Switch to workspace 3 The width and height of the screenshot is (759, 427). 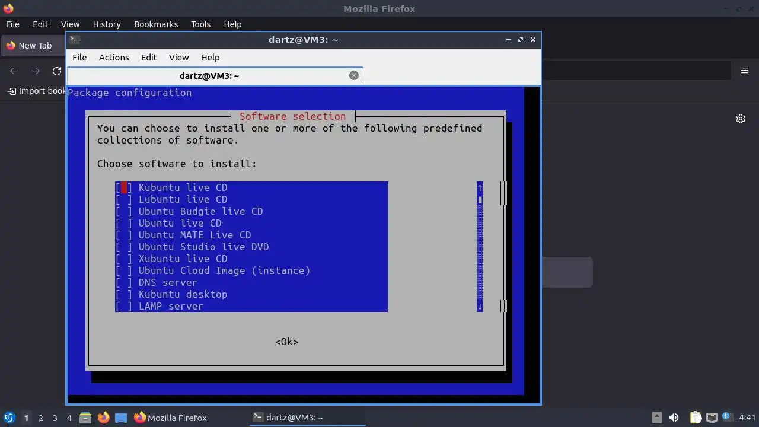[x=55, y=418]
